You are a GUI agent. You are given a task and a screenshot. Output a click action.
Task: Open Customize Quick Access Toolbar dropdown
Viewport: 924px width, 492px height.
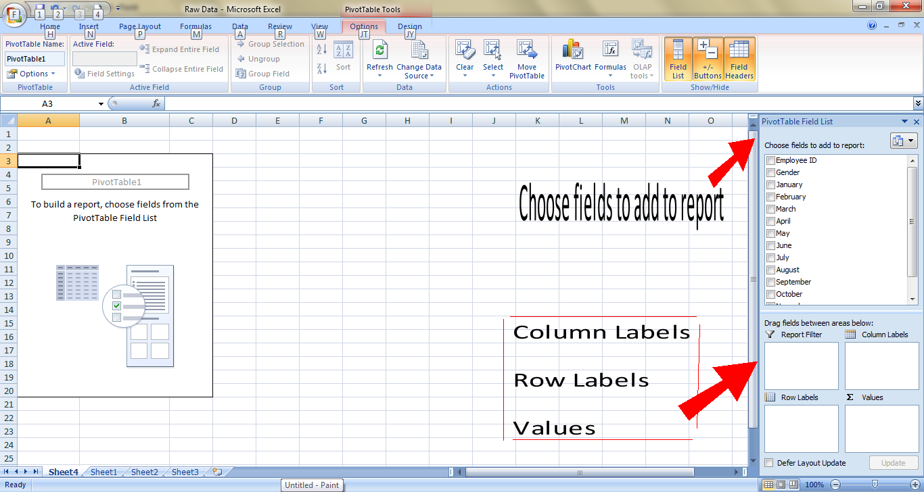tap(118, 7)
